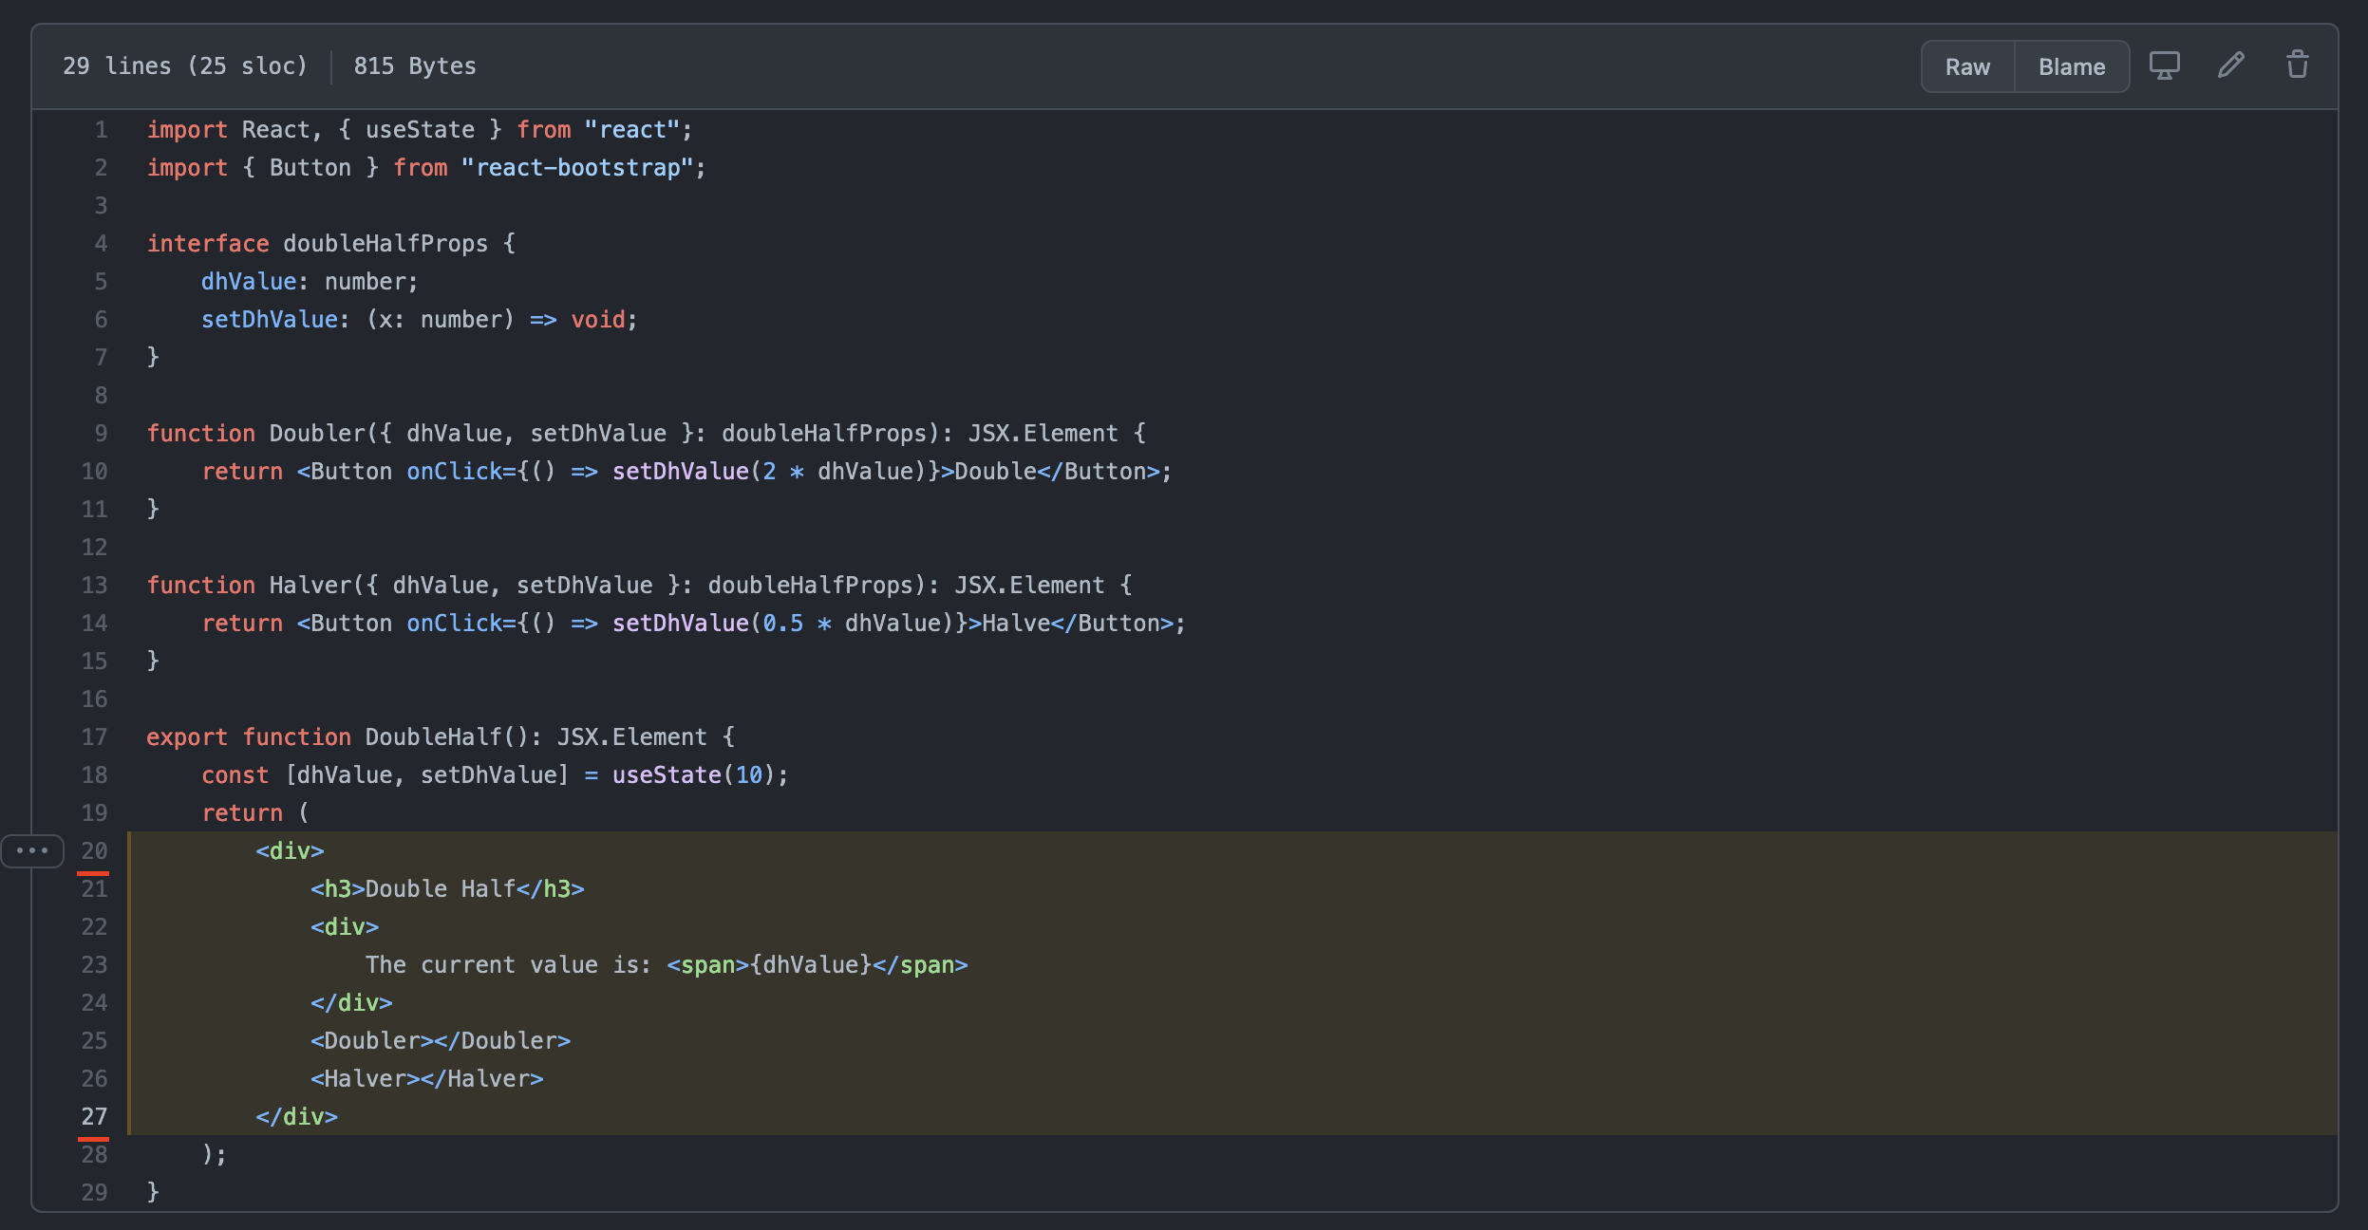Select line number 14

(x=94, y=624)
